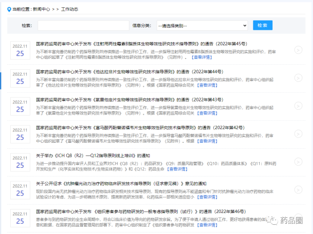Click the arrow icon for the 2022年第42号 notice
Image resolution: width=313 pixels, height=234 pixels.
coord(298,134)
